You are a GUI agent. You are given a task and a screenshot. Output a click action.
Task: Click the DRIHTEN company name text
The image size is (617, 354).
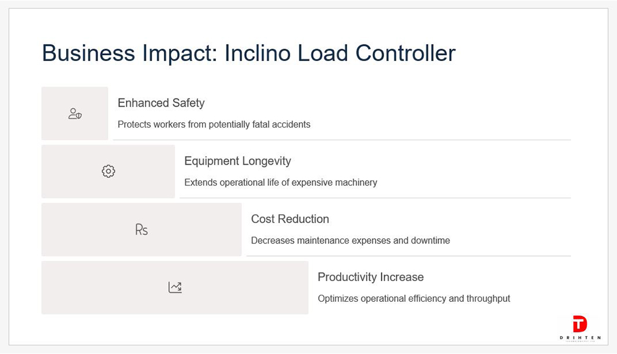click(580, 338)
